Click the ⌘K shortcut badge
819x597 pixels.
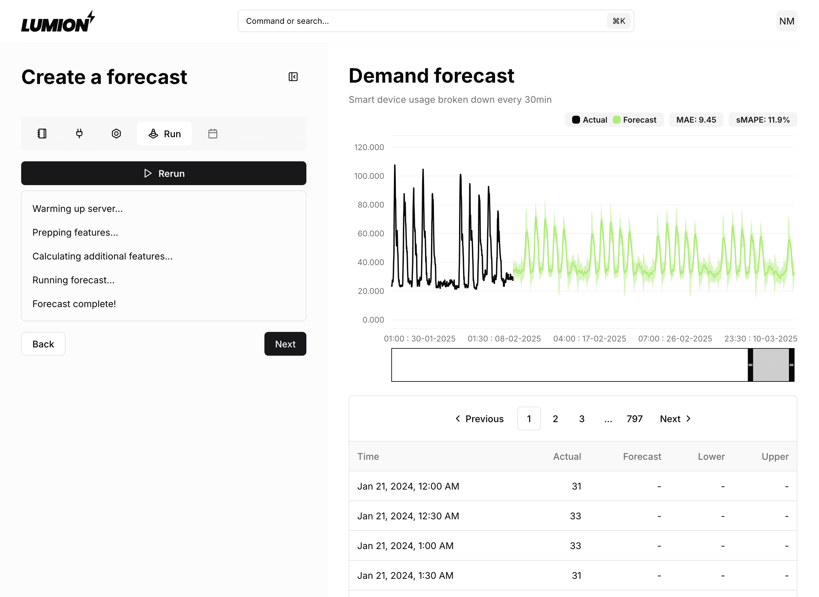619,21
